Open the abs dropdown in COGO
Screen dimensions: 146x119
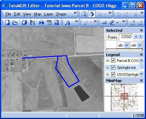point(126,45)
